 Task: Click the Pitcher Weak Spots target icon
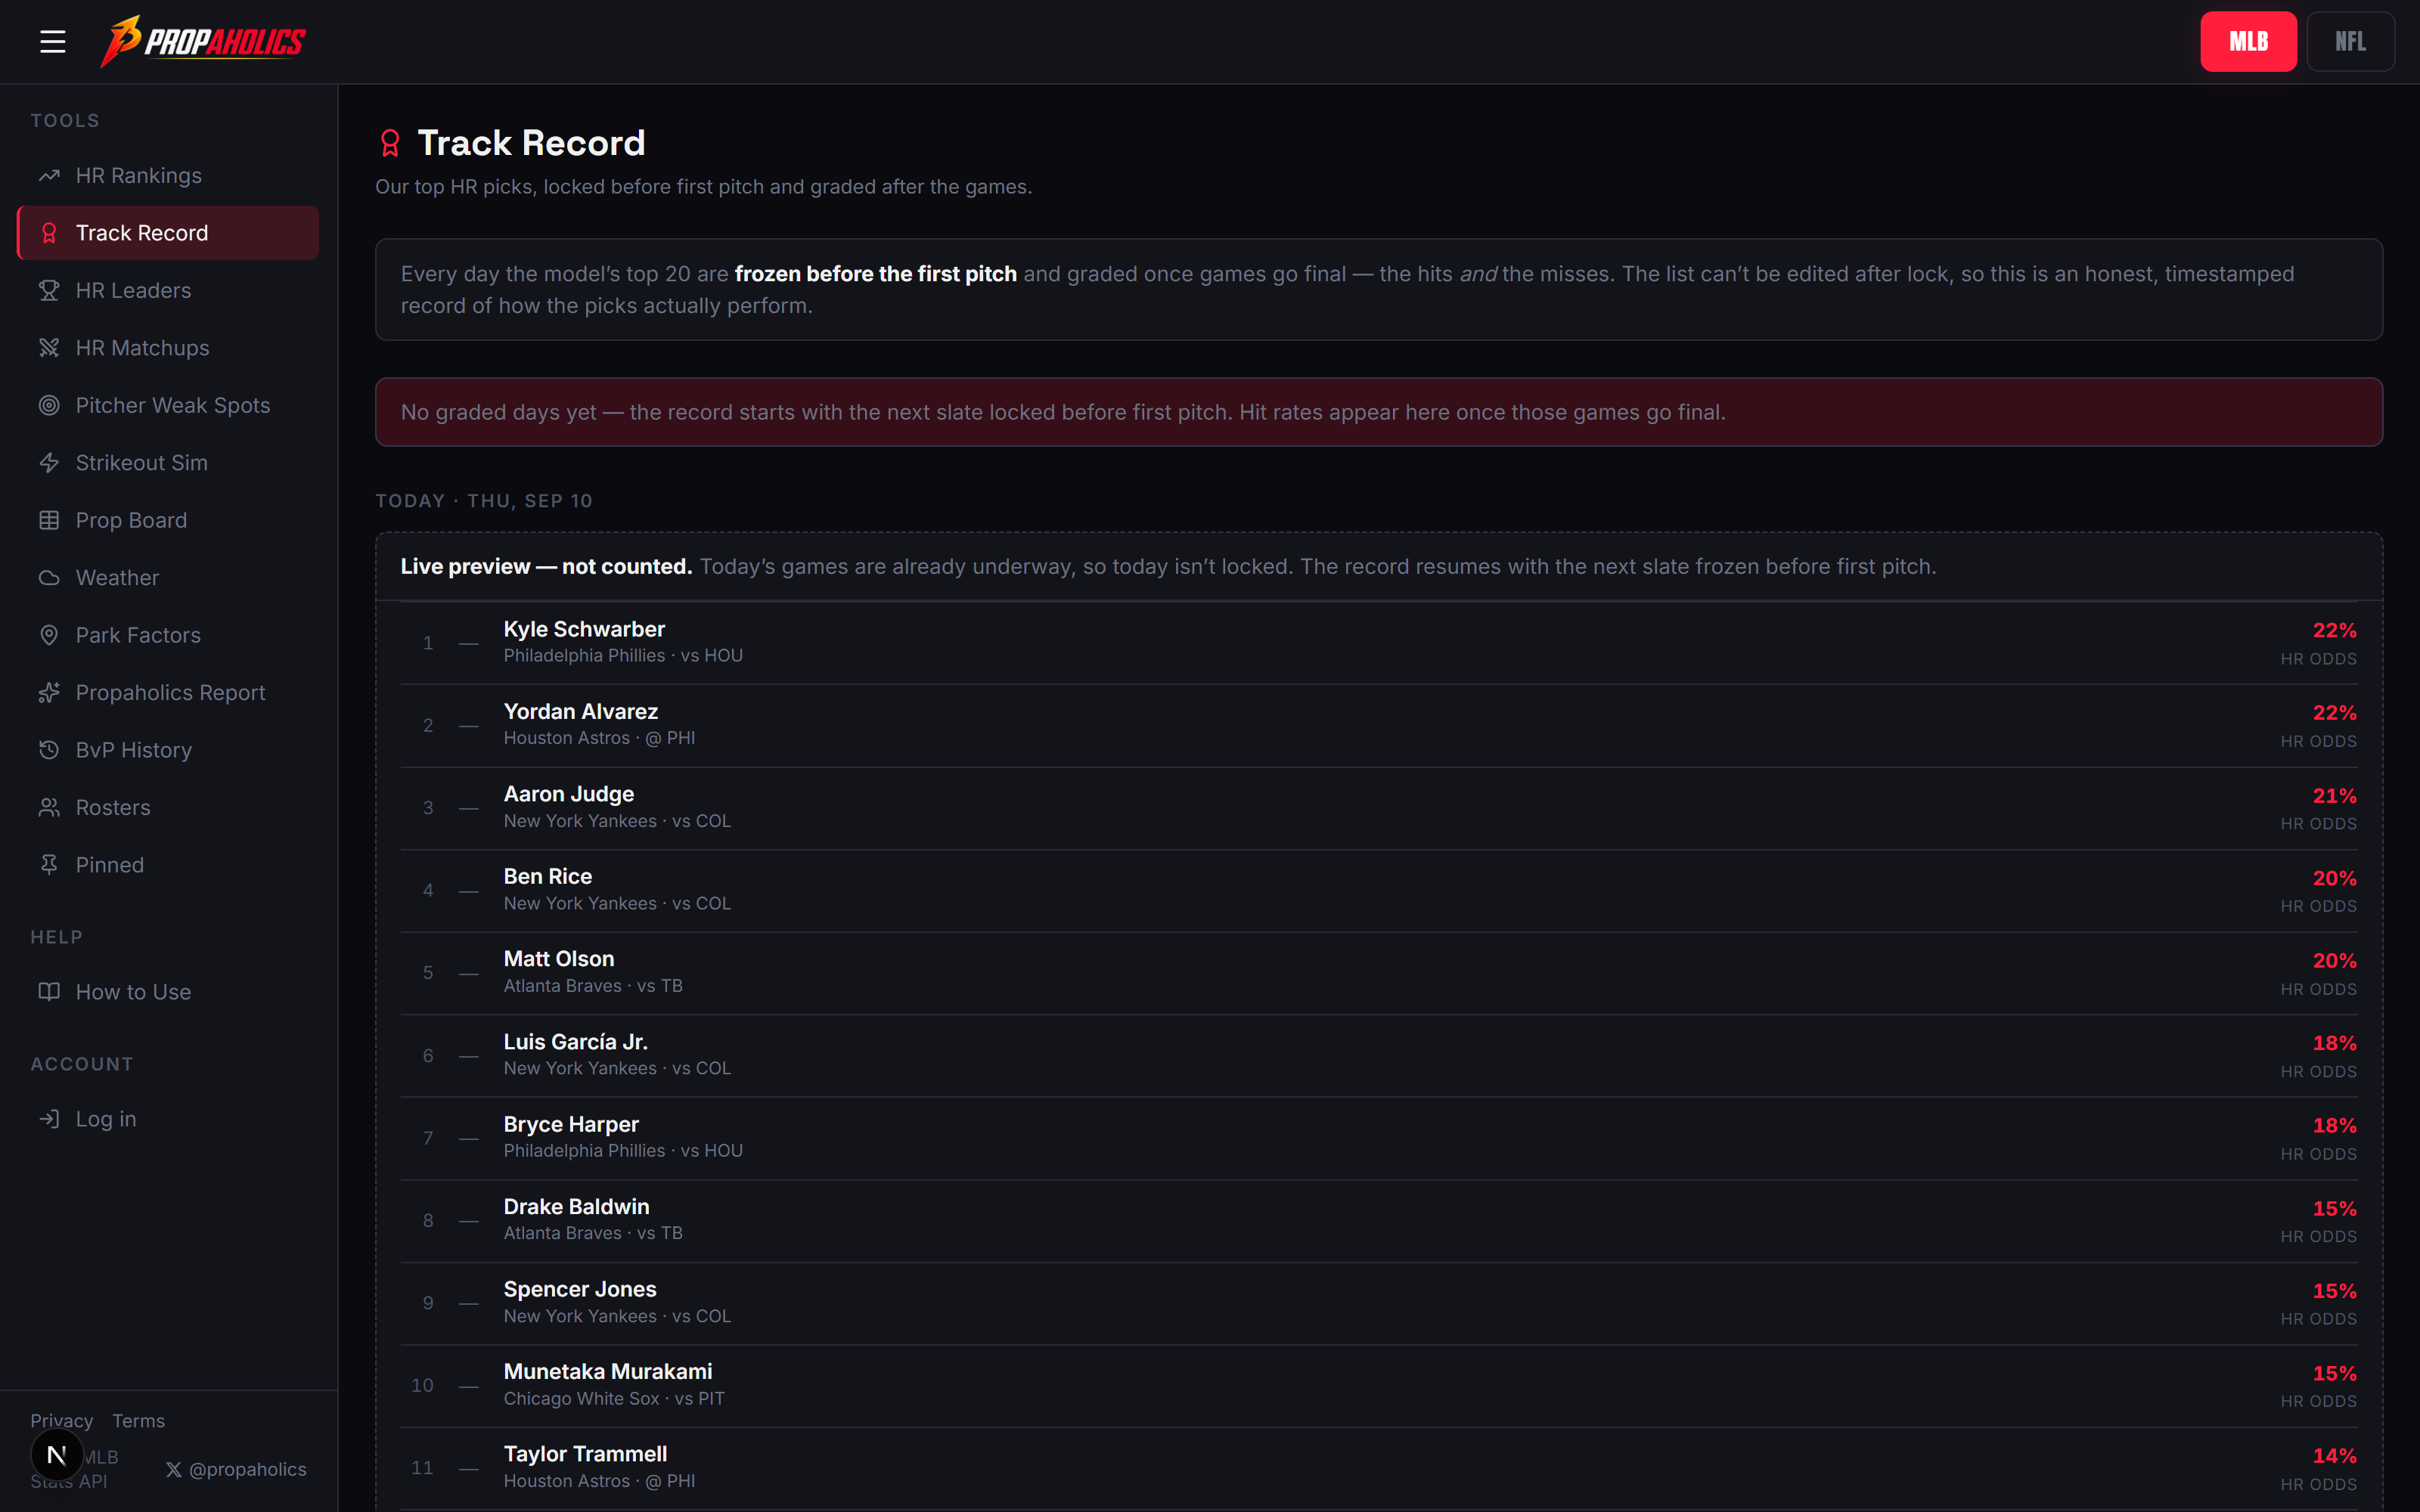(x=49, y=405)
